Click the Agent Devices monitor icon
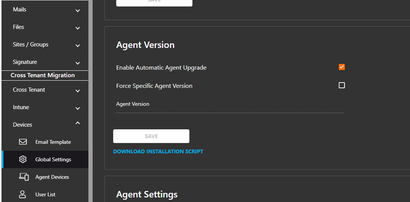Screen dimensions: 410x202 24,177
